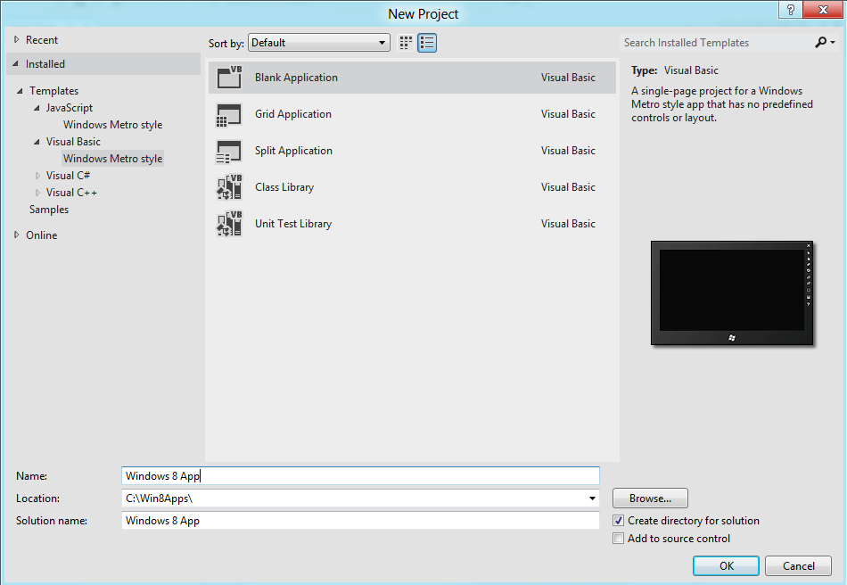Click the Name input field

tap(360, 476)
